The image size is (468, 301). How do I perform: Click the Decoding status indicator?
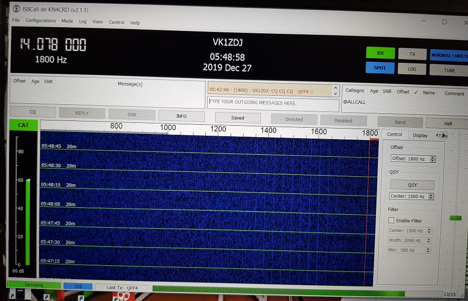34,285
